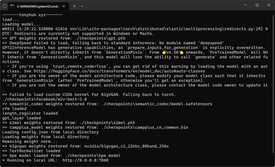Click the pointing-left hand emoji after v4.50
275x167 pixels.
[x=181, y=52]
